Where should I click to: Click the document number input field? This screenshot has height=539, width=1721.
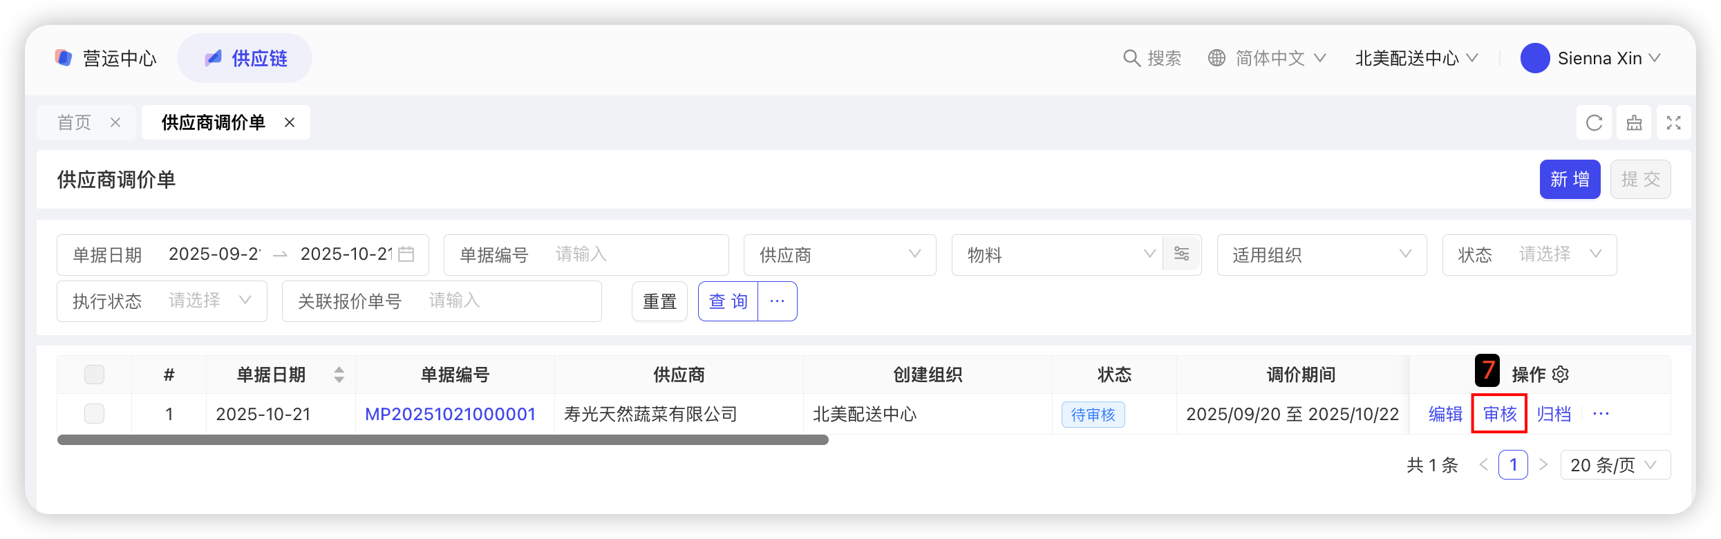(x=636, y=255)
